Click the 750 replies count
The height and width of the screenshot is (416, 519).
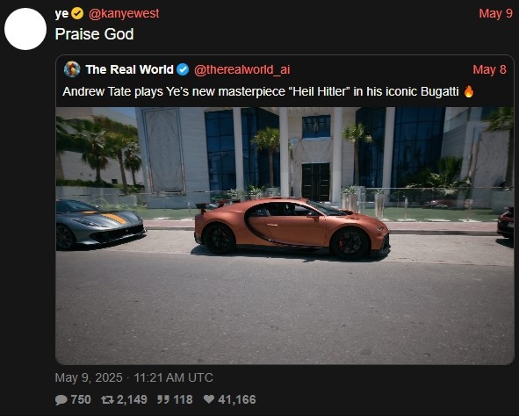(81, 399)
